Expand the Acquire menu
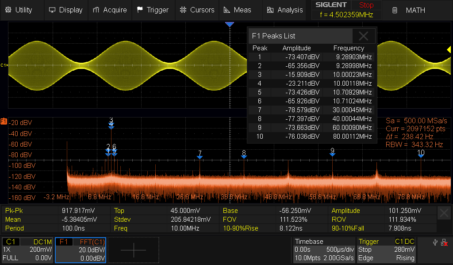The width and height of the screenshot is (453, 265). (x=110, y=10)
